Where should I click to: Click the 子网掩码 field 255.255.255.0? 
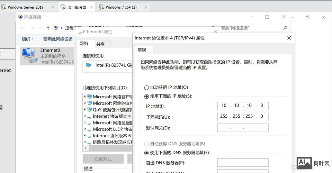243,117
